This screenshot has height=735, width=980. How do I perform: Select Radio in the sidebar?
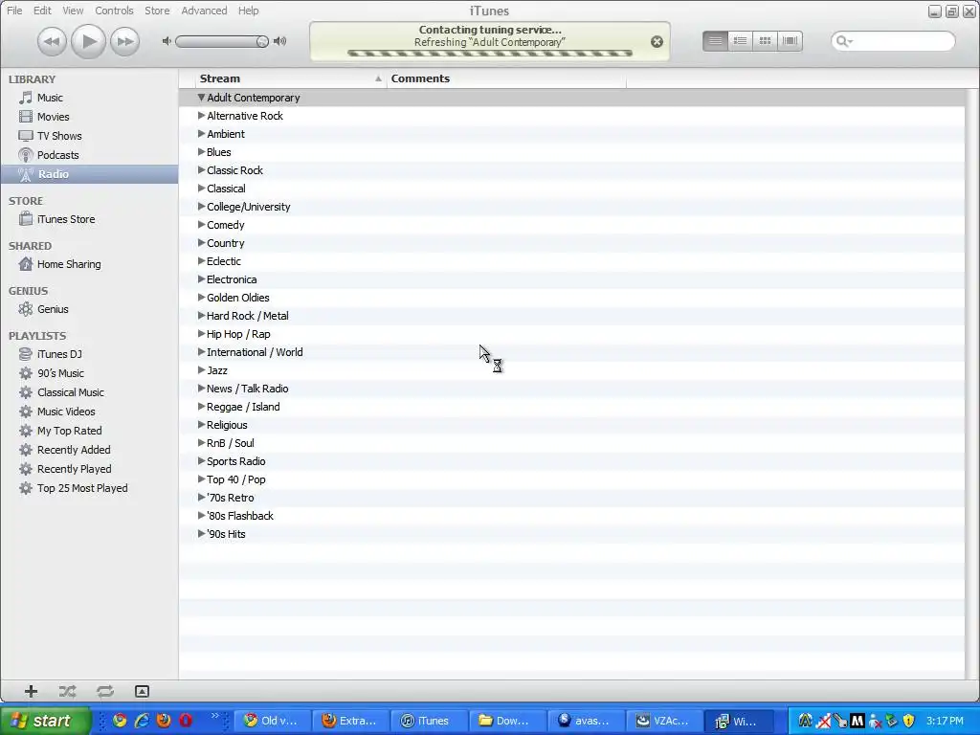pyautogui.click(x=89, y=174)
